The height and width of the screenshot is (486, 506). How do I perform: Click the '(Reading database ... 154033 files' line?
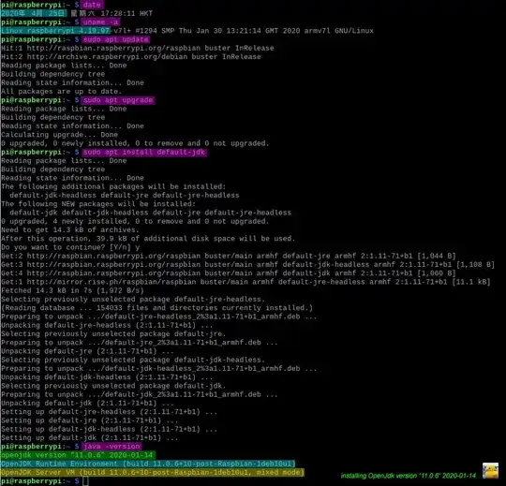156,308
